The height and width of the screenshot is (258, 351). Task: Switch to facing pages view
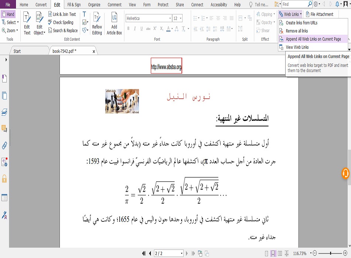[x=279, y=253]
